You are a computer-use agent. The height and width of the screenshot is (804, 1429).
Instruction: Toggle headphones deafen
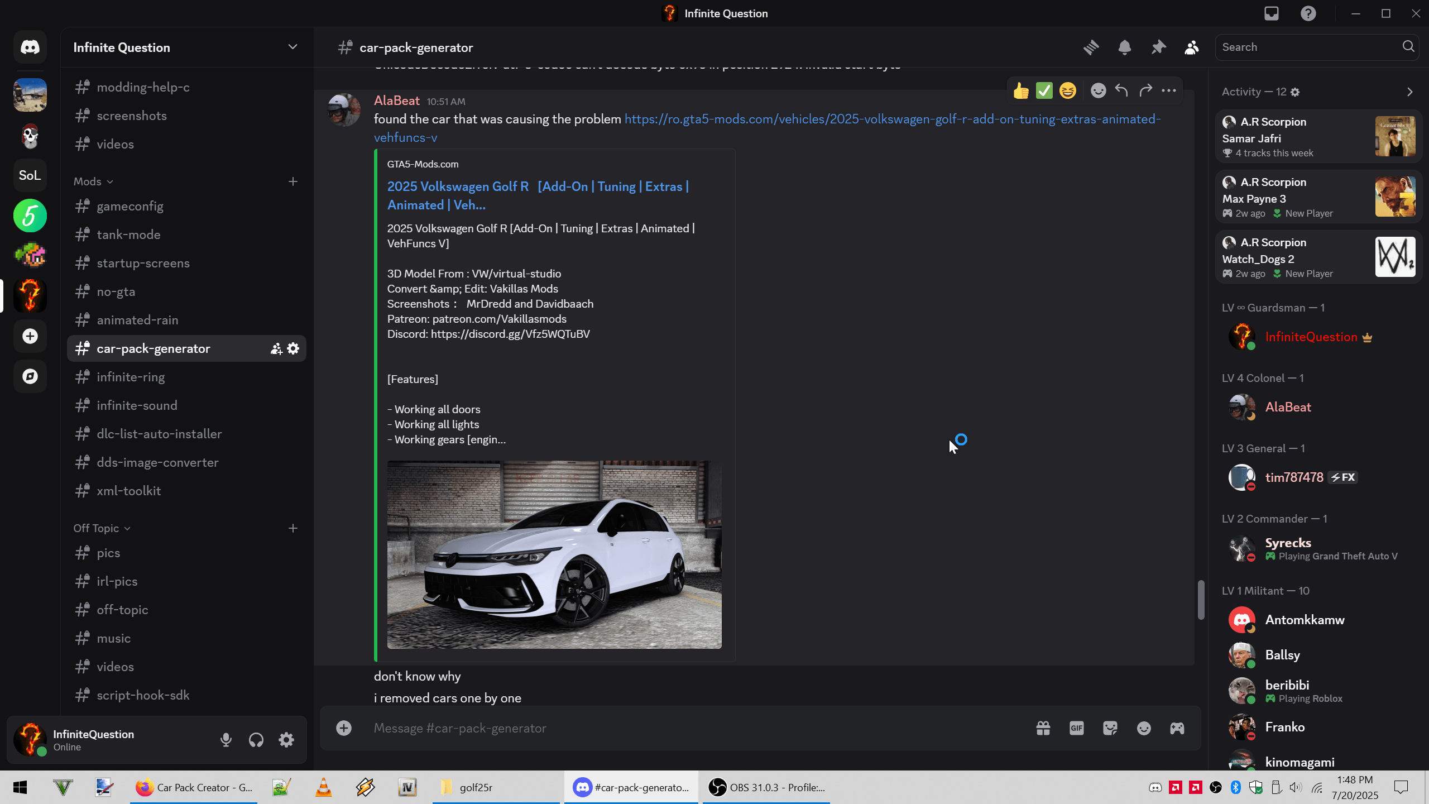pyautogui.click(x=256, y=740)
